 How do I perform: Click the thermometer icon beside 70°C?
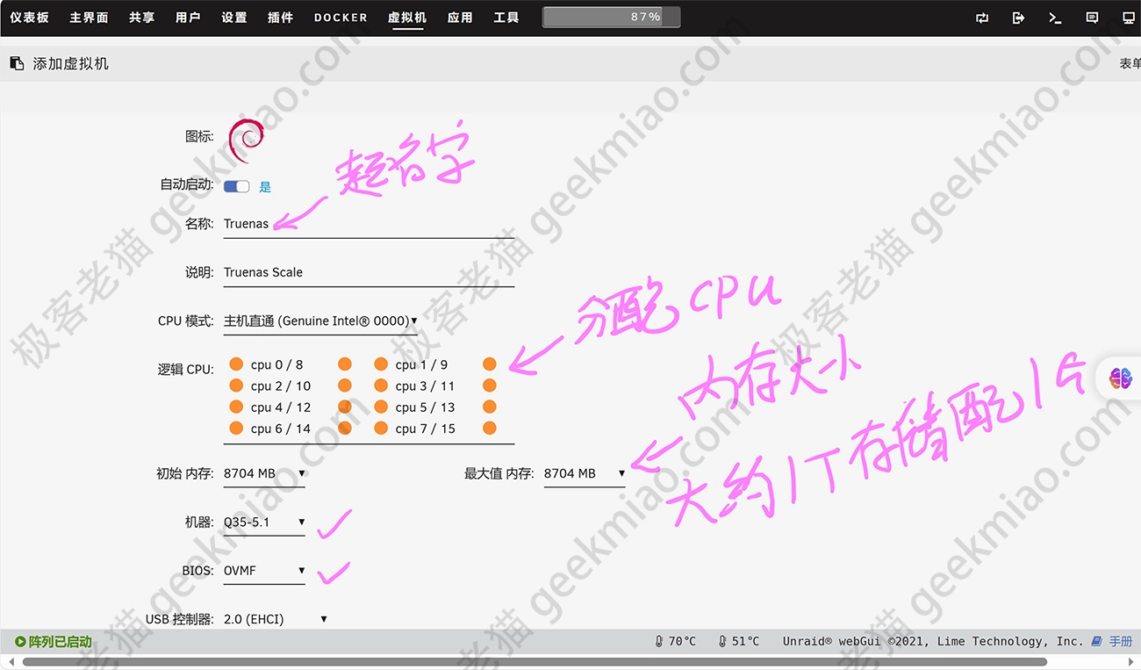coord(659,642)
